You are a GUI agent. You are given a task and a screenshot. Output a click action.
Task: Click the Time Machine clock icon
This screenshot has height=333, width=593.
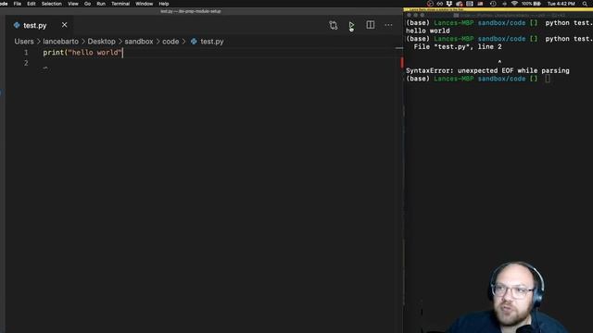[x=493, y=4]
